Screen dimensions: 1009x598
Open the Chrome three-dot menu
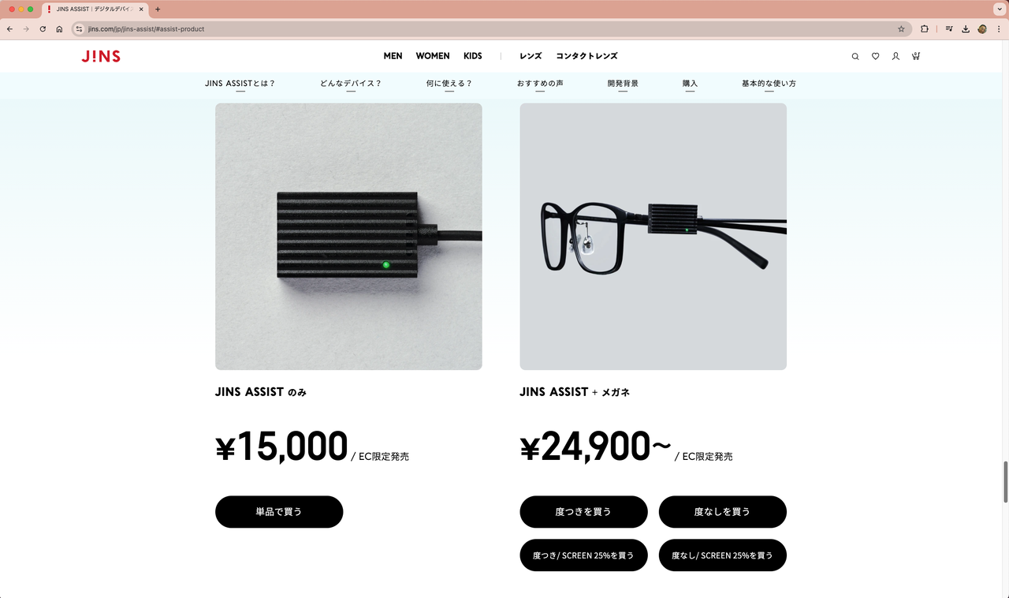999,28
